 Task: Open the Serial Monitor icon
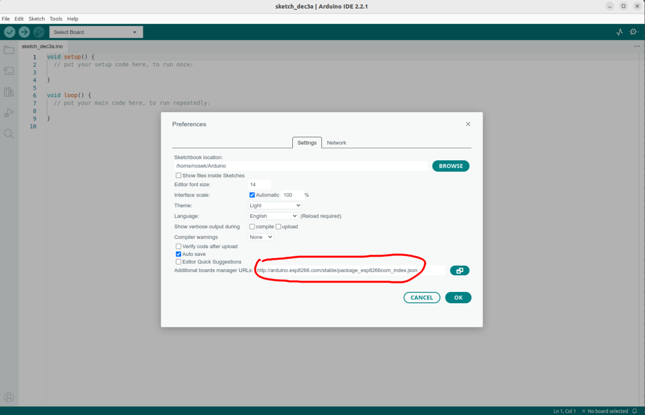pyautogui.click(x=633, y=32)
